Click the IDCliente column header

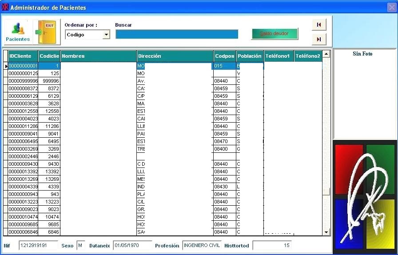point(23,56)
